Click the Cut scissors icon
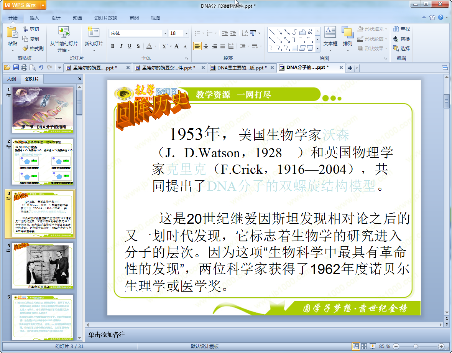The height and width of the screenshot is (353, 452). point(25,29)
